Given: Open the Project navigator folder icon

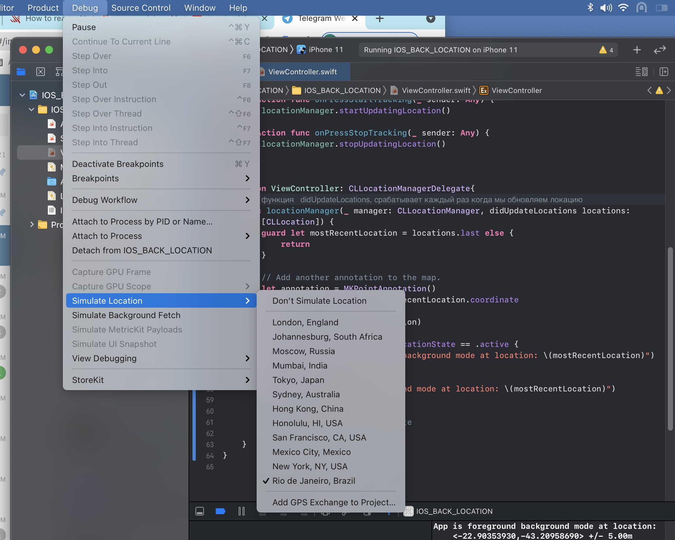Looking at the screenshot, I should coord(21,72).
